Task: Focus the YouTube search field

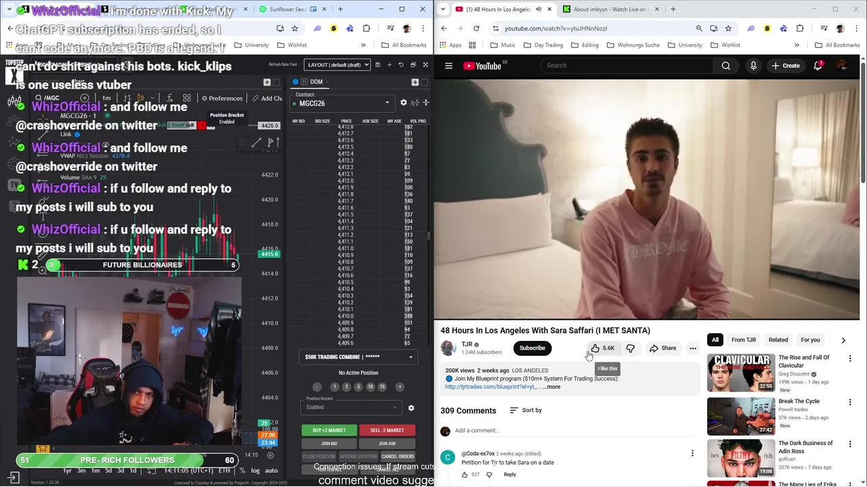Action: [x=627, y=66]
